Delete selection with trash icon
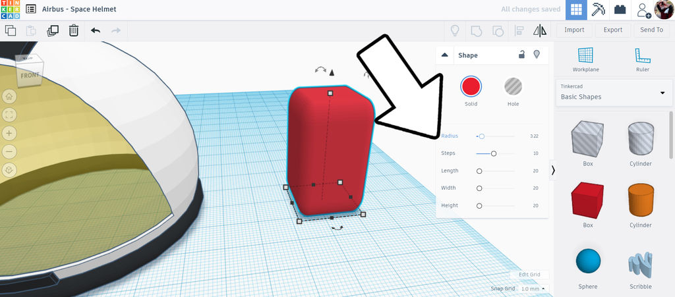This screenshot has width=675, height=297. (74, 30)
